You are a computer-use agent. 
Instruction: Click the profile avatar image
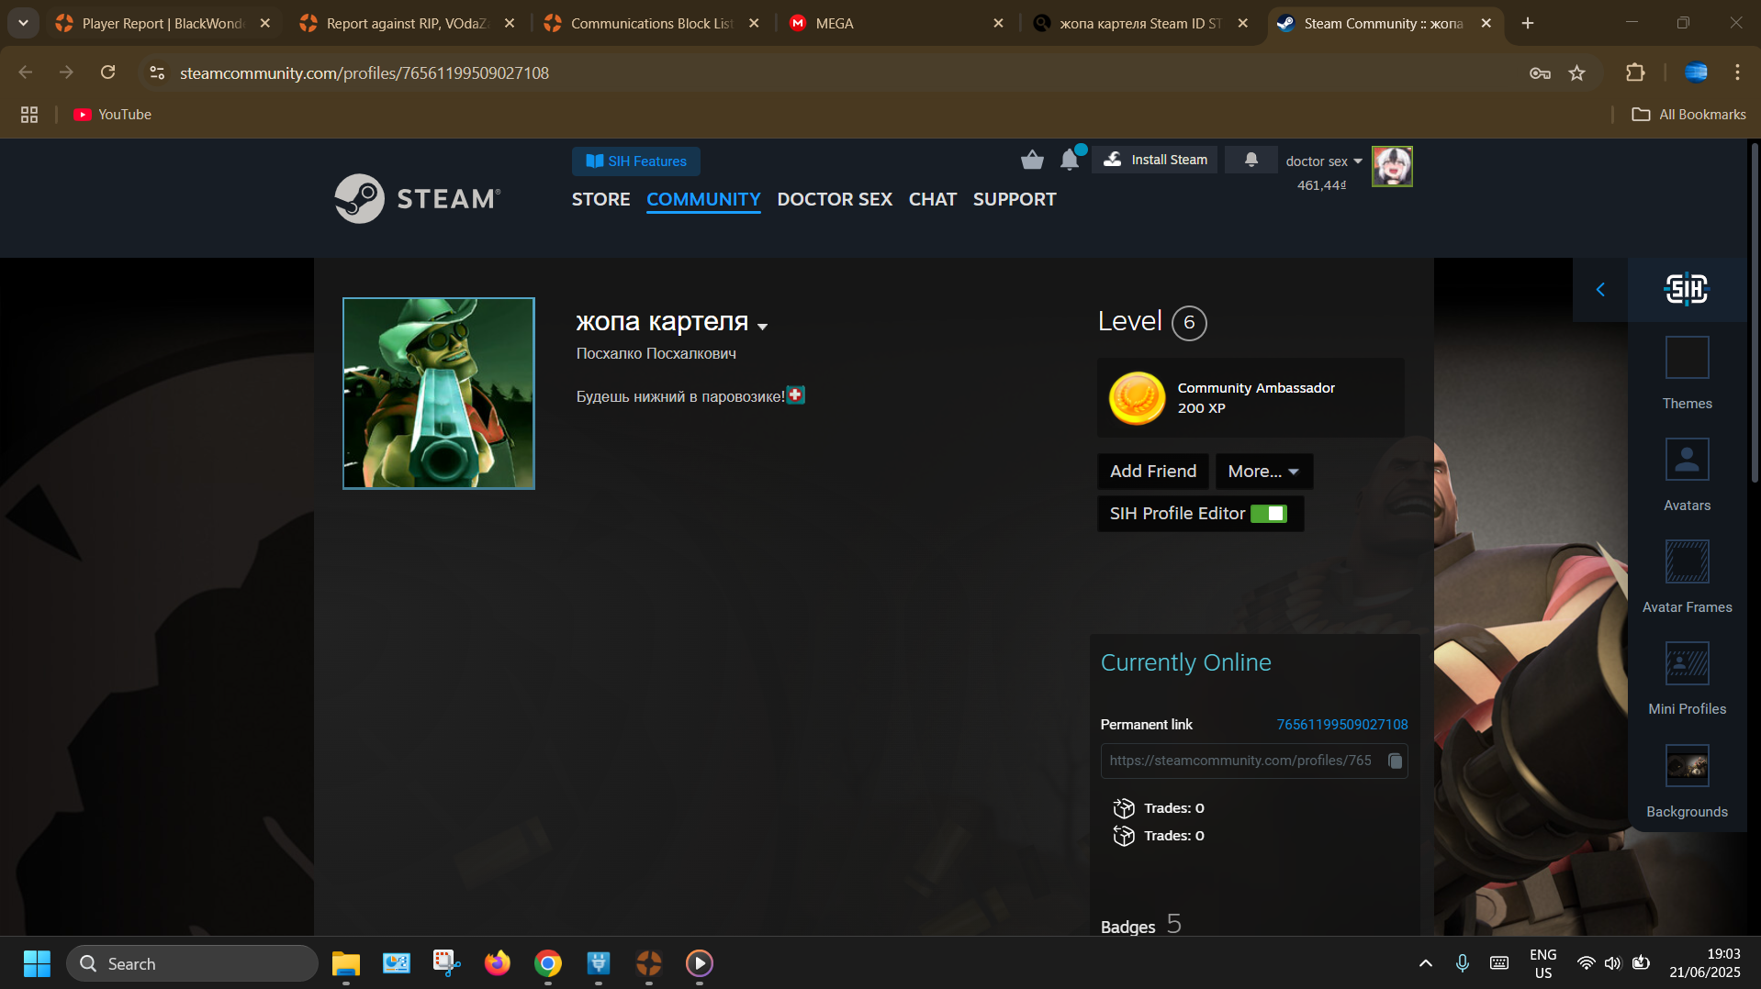(439, 394)
